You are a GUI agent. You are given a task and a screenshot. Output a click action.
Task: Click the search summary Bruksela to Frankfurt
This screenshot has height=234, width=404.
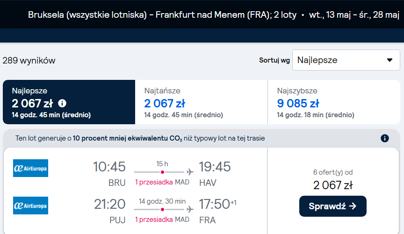click(162, 14)
